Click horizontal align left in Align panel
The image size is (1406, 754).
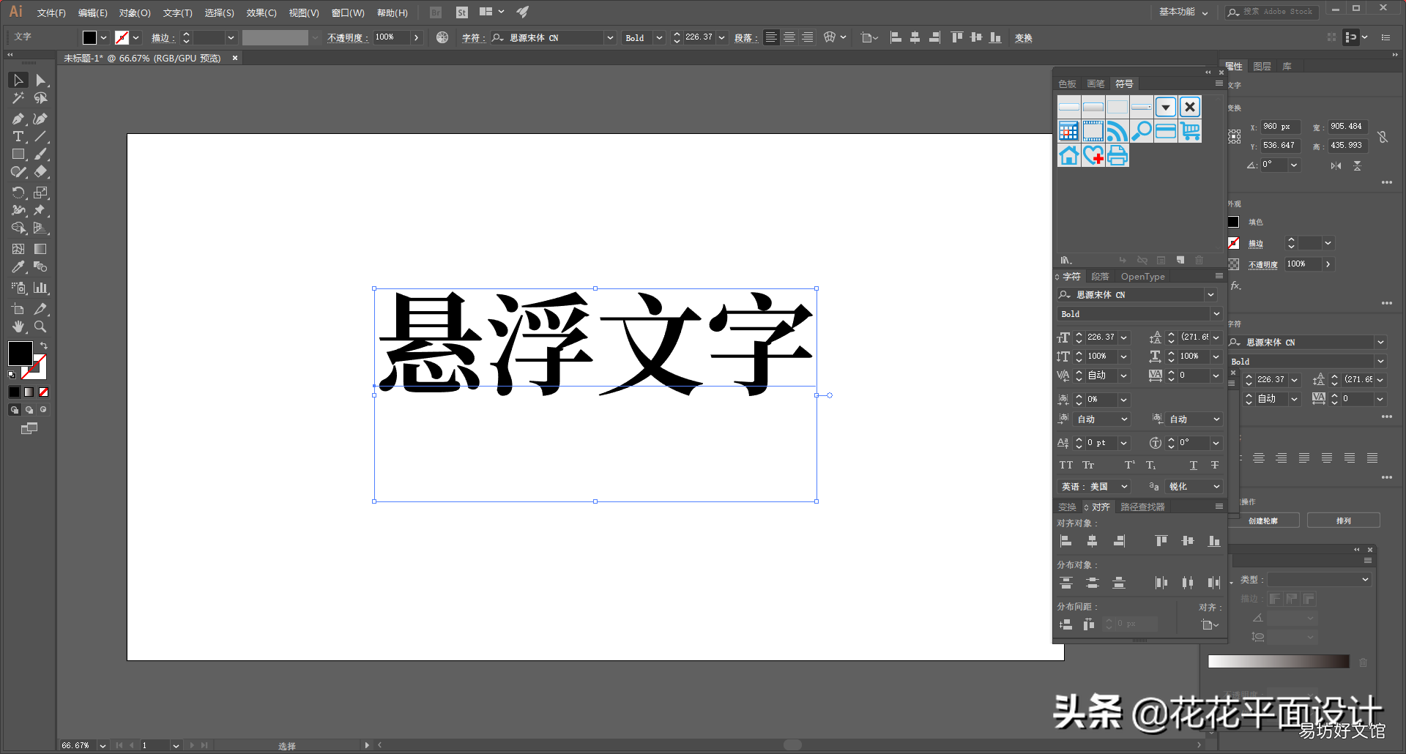click(1066, 541)
